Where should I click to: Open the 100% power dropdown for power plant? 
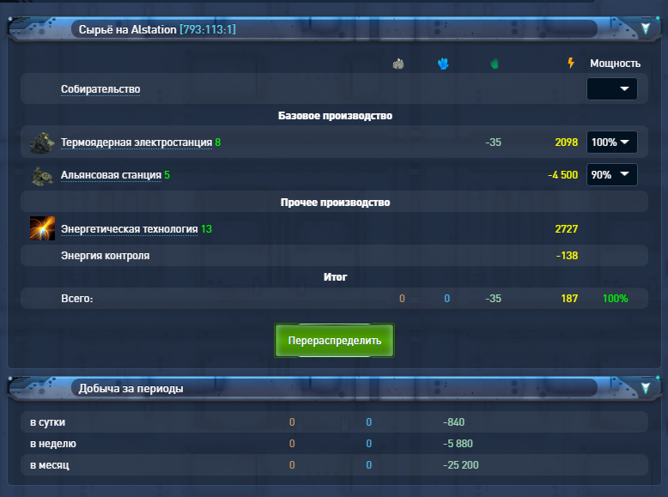click(611, 142)
